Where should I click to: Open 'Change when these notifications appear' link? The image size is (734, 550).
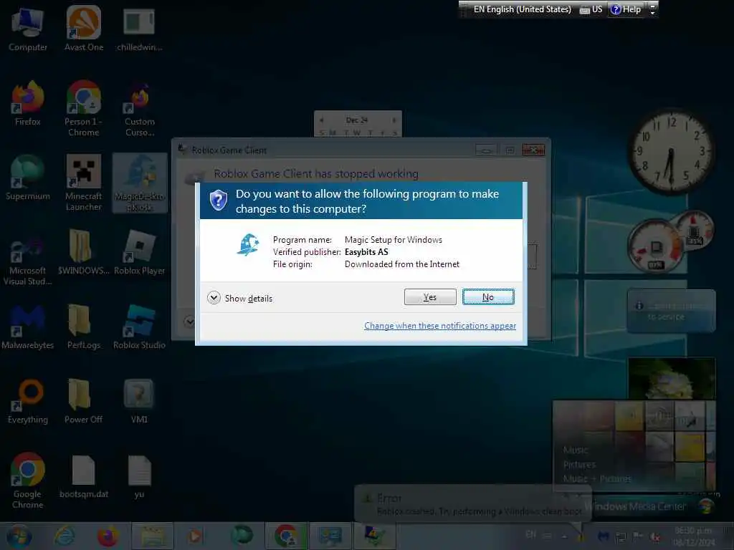pos(440,326)
